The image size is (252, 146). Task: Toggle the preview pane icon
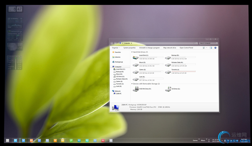tap(211, 48)
